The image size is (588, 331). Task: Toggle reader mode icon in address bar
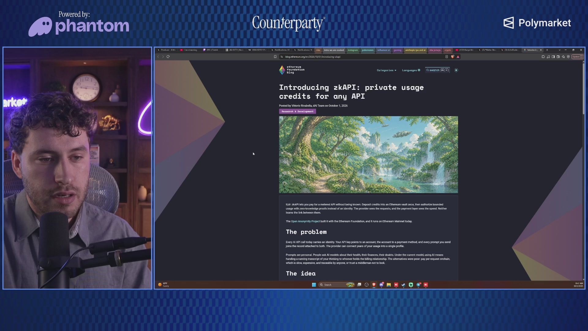point(447,57)
